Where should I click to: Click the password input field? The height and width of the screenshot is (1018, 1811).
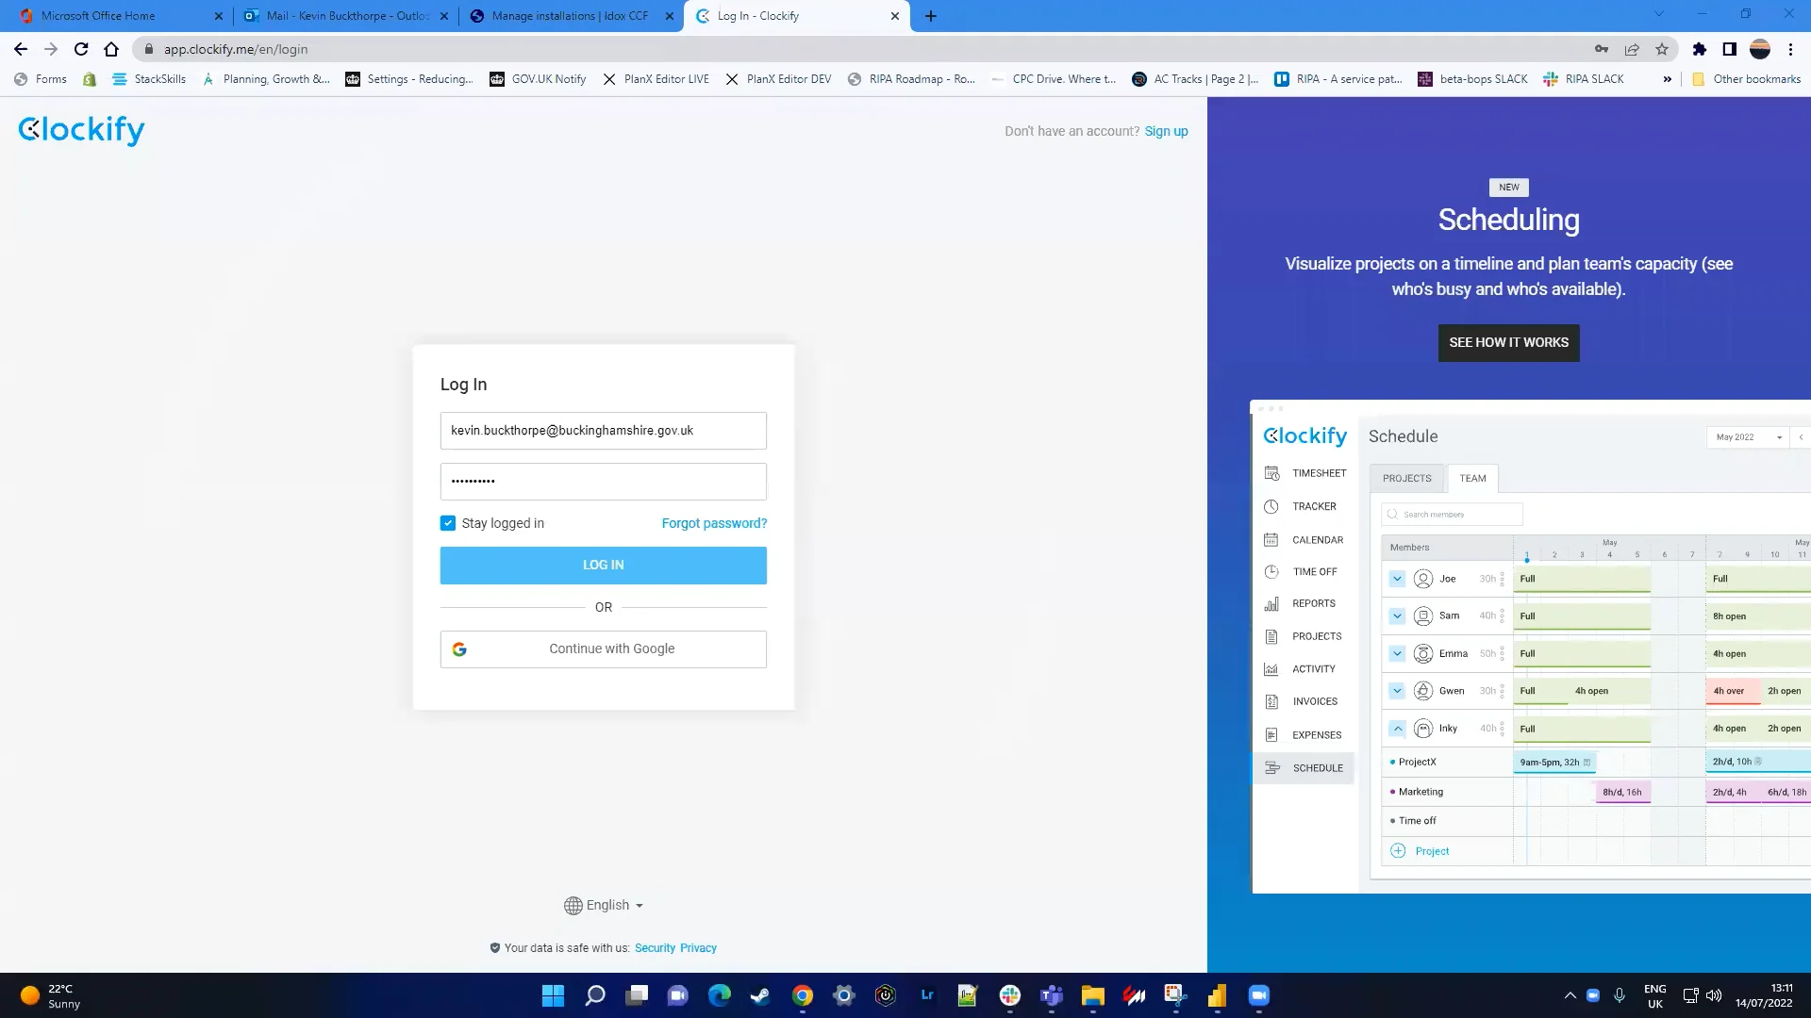[604, 482]
